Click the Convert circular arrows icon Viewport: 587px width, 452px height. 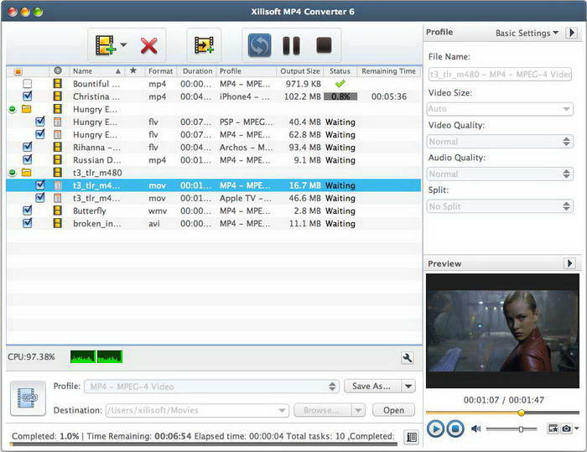258,45
